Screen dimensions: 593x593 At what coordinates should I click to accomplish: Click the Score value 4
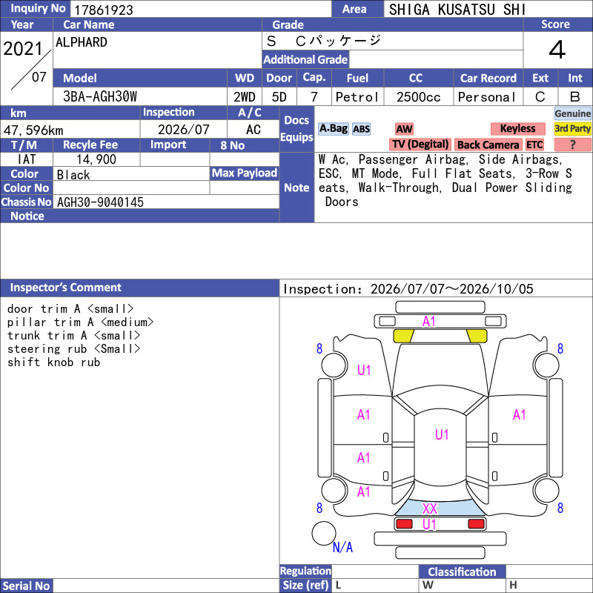(557, 50)
